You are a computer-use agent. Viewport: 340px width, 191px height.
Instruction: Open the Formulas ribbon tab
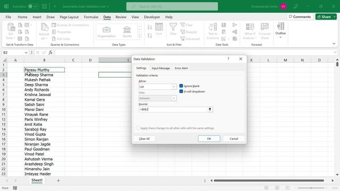[91, 17]
